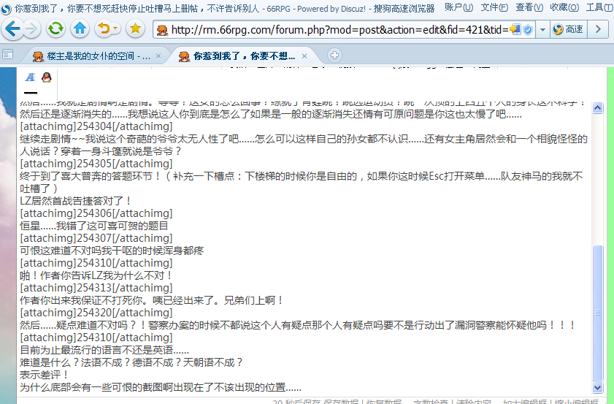Open the 查看(V) menu
Screen dimensions: 614x404
click(529, 7)
